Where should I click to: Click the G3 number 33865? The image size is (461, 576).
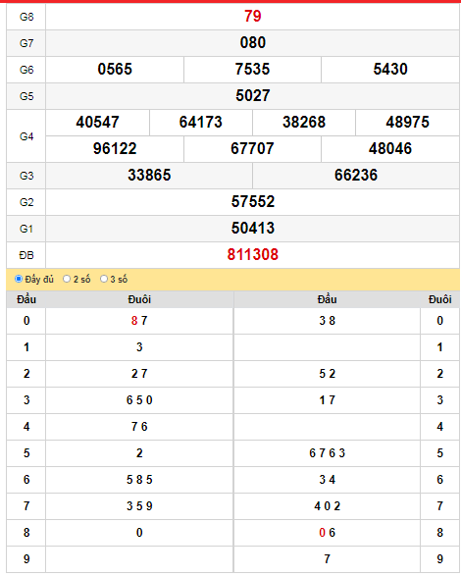(149, 175)
